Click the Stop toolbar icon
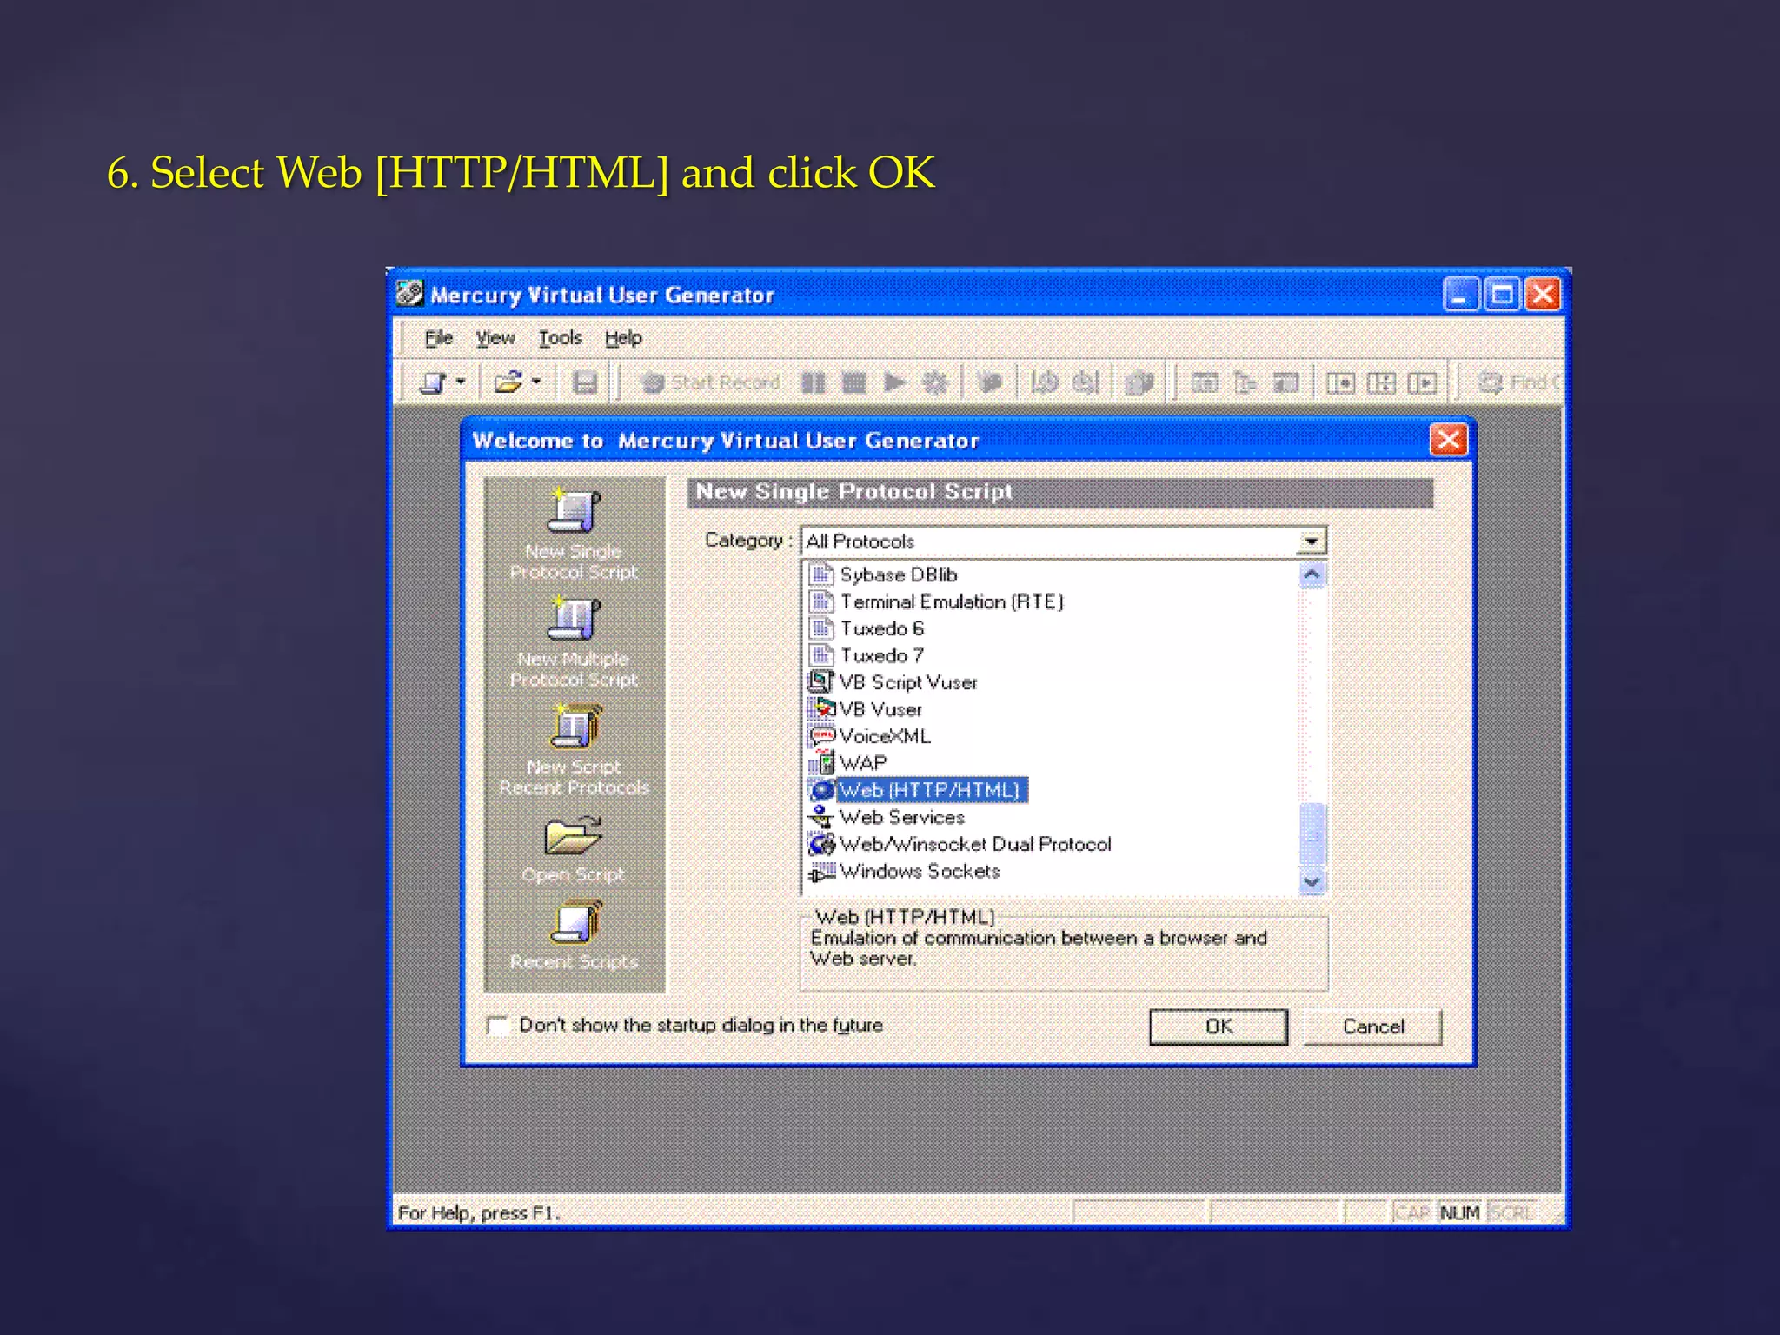 854,382
